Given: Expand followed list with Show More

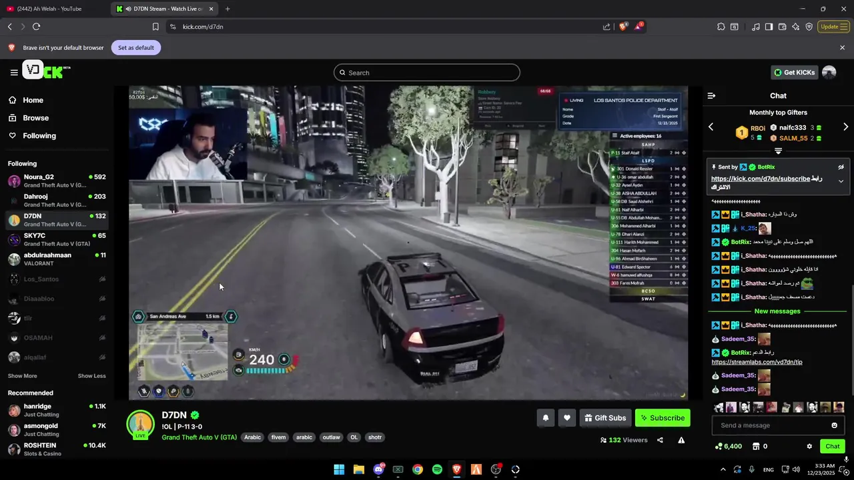Looking at the screenshot, I should pos(22,376).
